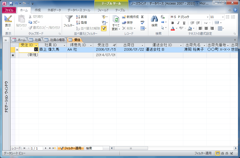Toggle italic formatting
Viewport: 240px width, 158px height.
(x=178, y=23)
